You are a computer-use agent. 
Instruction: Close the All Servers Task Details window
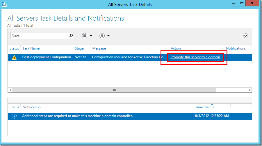click(x=252, y=3)
